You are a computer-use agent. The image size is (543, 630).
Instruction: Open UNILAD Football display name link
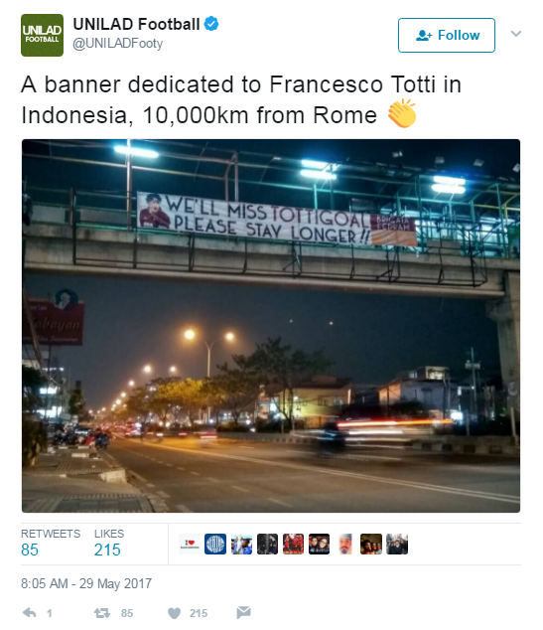(136, 24)
